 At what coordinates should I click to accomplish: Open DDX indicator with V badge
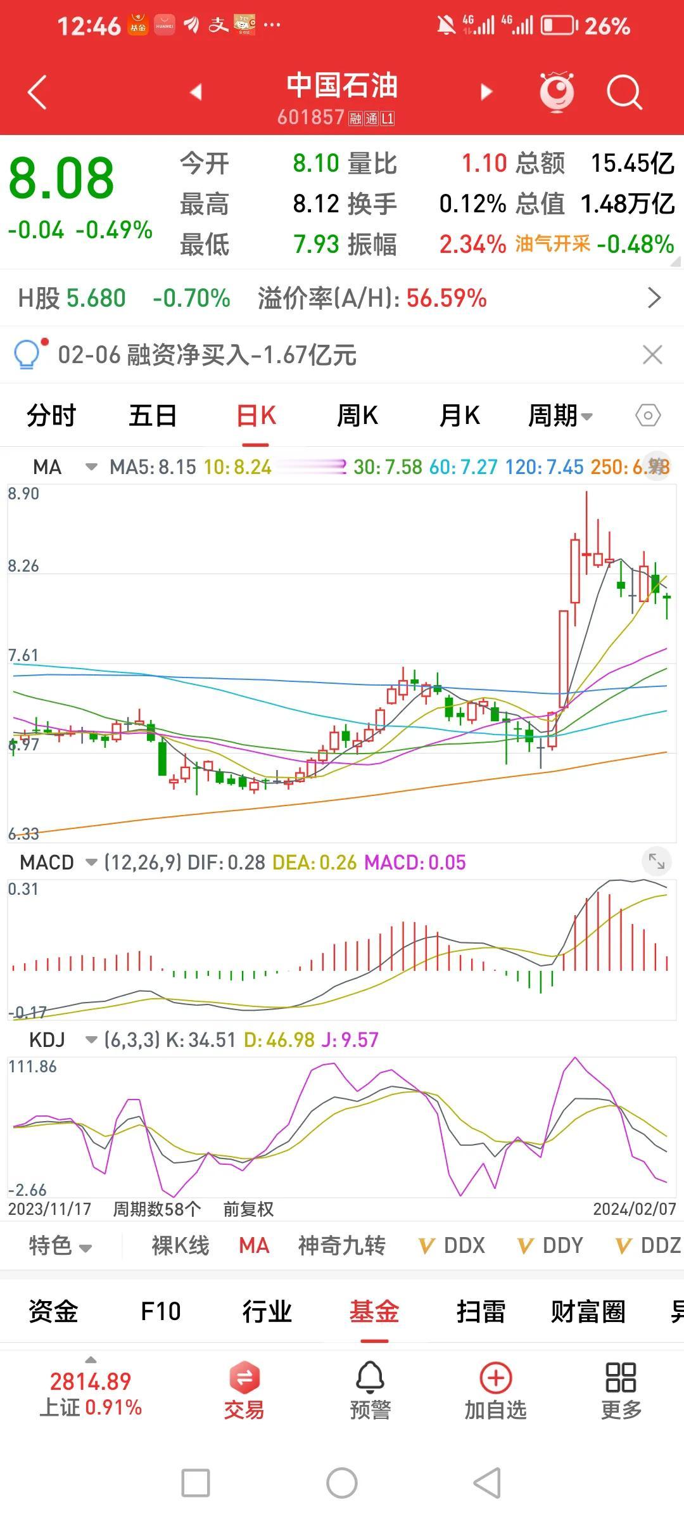pos(452,1245)
